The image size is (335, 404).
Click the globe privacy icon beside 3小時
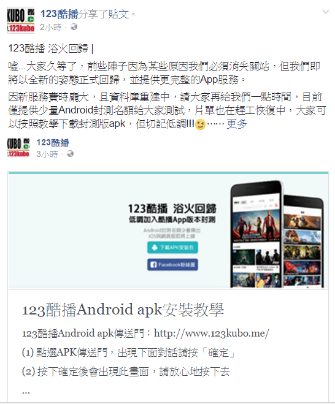(70, 154)
